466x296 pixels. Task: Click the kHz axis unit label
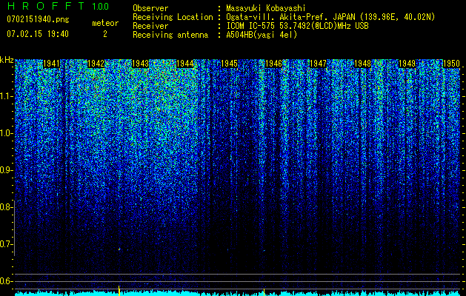[7, 60]
